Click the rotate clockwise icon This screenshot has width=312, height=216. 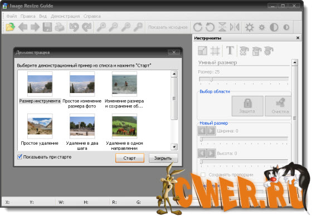click(x=198, y=27)
